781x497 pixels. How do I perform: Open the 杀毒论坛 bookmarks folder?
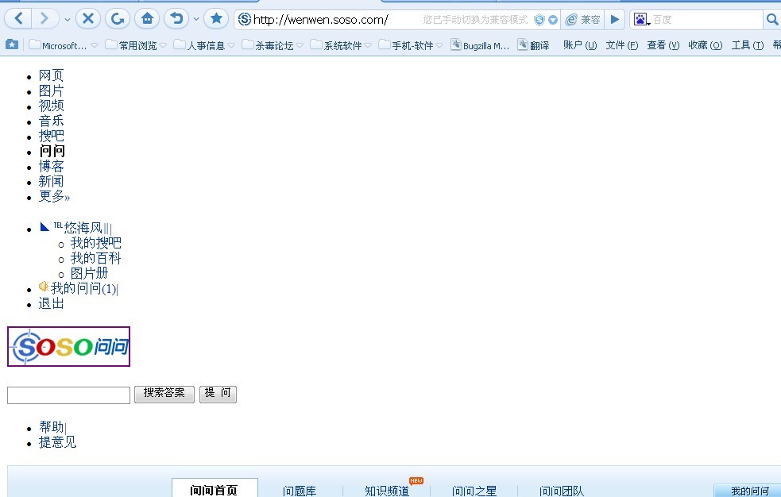(273, 45)
